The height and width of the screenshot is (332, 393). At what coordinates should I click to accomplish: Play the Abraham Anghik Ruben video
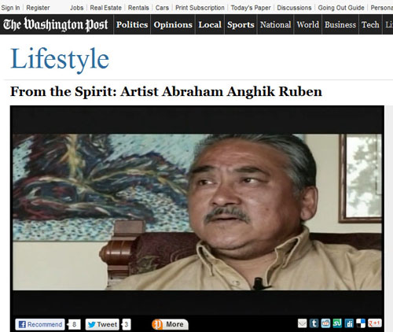coord(197,212)
